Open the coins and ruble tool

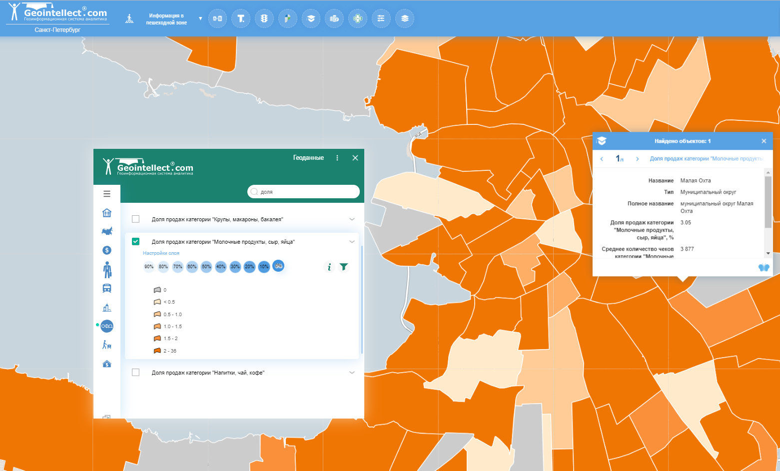click(334, 18)
